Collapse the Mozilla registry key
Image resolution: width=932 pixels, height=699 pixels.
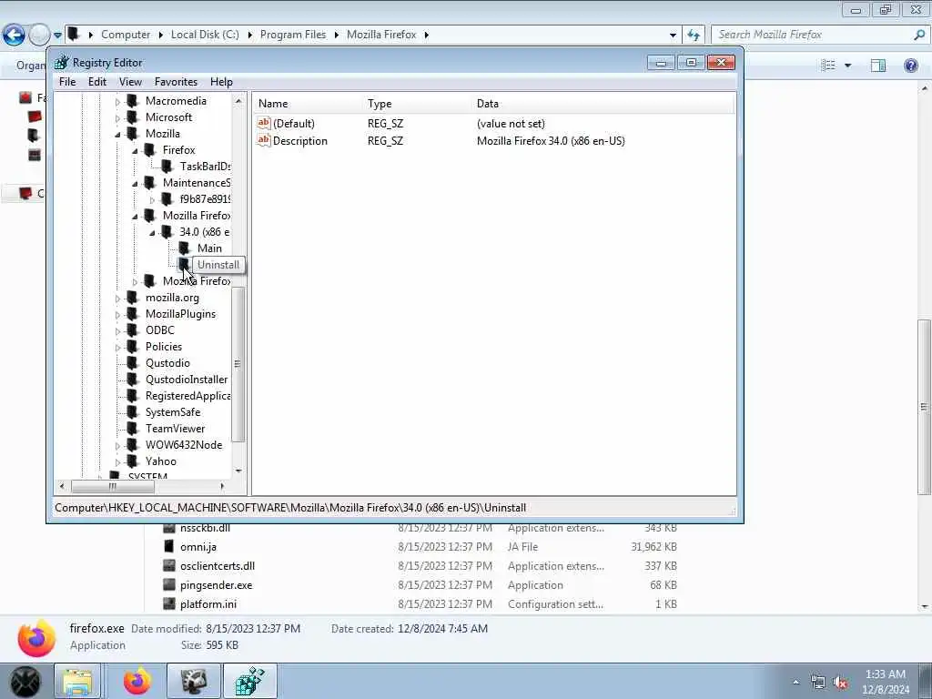[x=117, y=135]
